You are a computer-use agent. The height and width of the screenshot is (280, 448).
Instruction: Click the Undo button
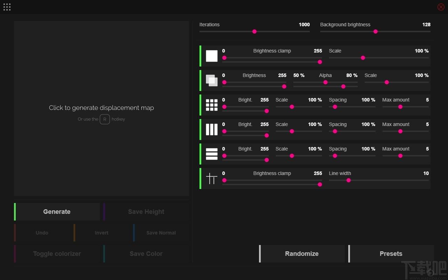coord(42,233)
